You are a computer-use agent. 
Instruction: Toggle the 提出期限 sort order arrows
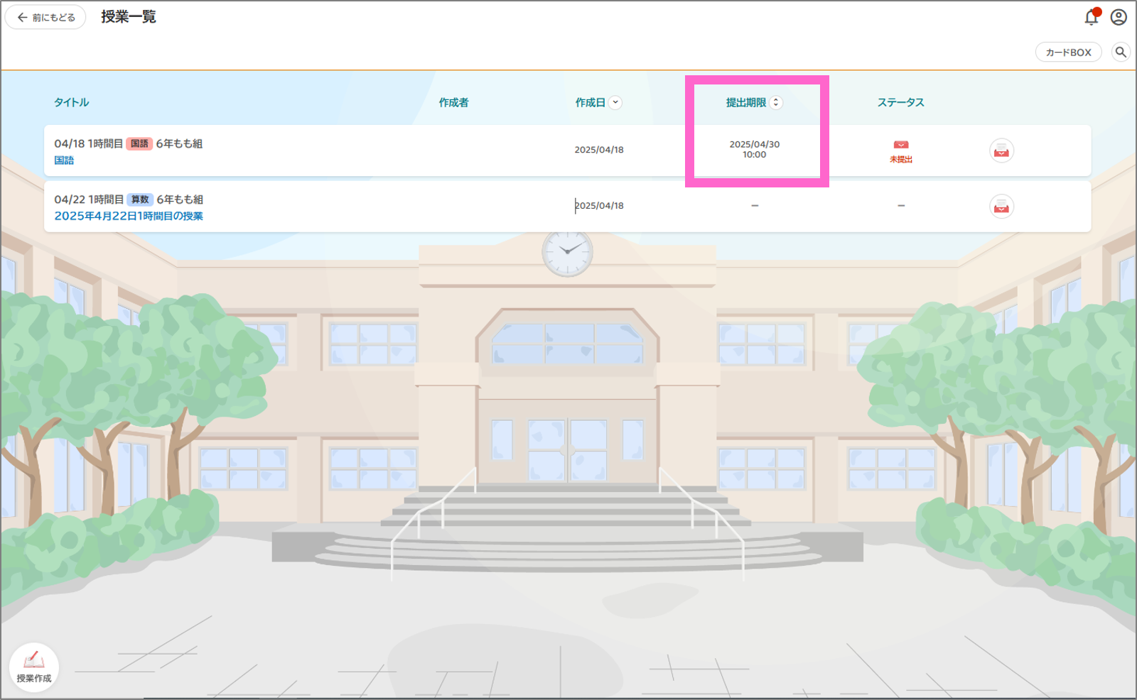pos(776,102)
